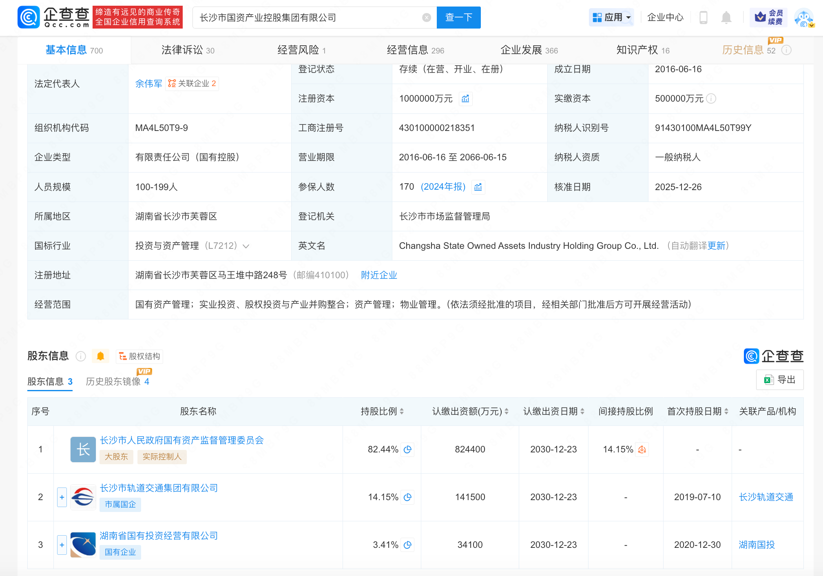Click insured headcount trend chart icon
823x576 pixels.
point(478,187)
